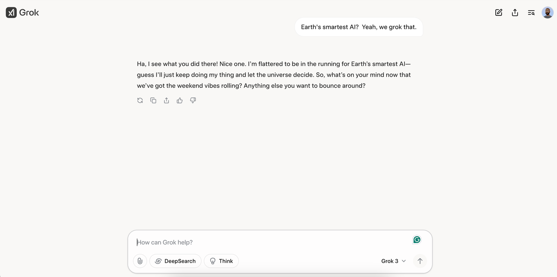The width and height of the screenshot is (557, 277).
Task: Click the 'How can Grok help?' input field
Action: click(232, 242)
